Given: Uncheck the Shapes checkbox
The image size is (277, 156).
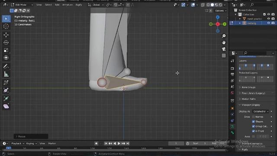Looking at the screenshot, I should 253,122.
